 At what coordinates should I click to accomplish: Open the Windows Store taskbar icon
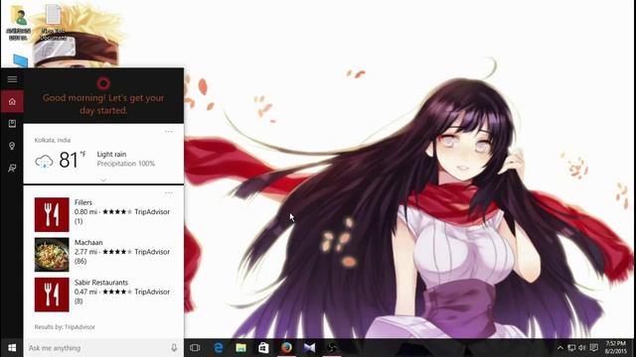263,348
